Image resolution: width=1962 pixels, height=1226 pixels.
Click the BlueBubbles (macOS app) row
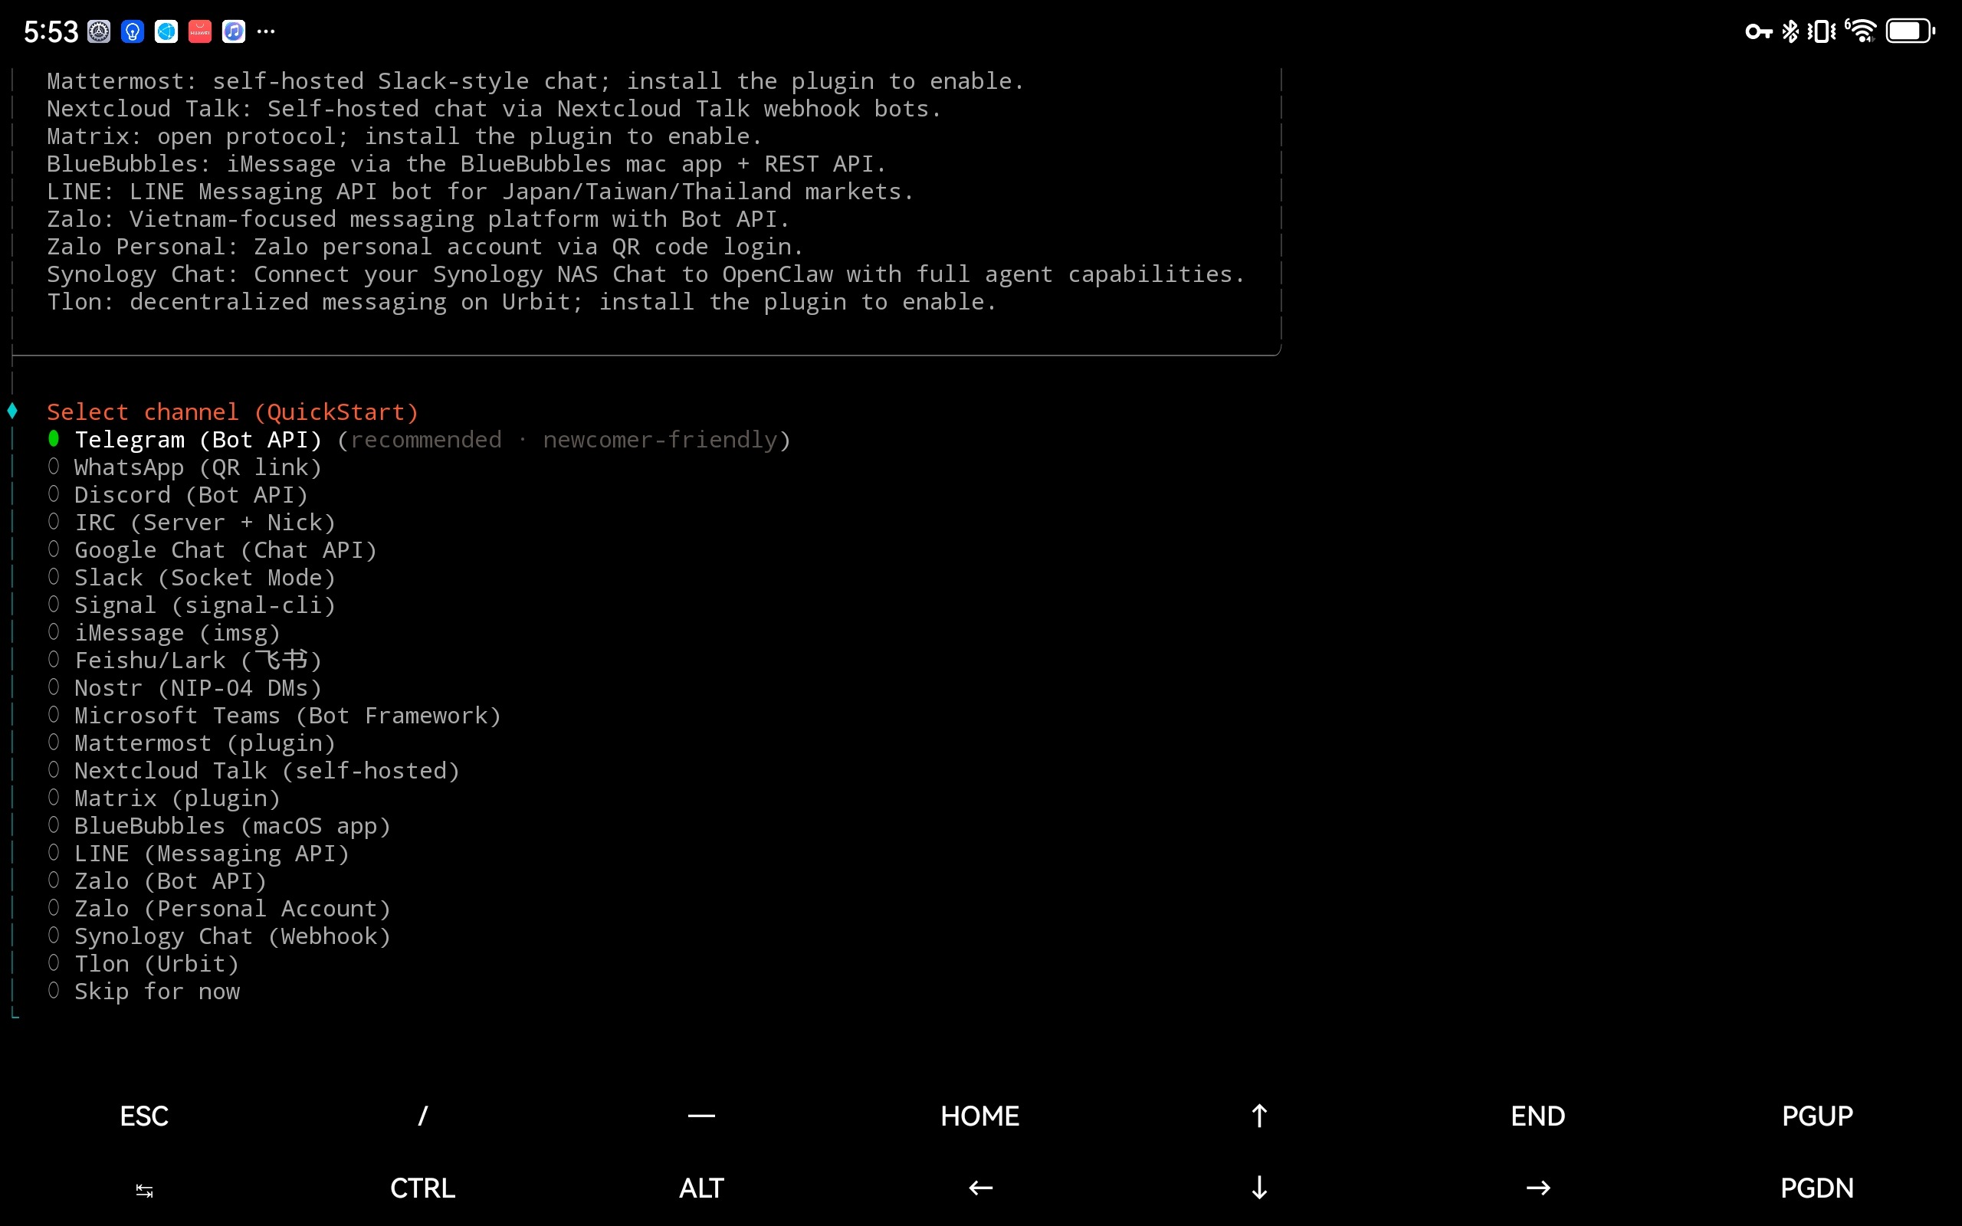point(219,825)
